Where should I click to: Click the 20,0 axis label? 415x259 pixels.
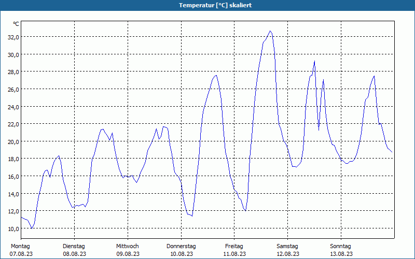13,141
